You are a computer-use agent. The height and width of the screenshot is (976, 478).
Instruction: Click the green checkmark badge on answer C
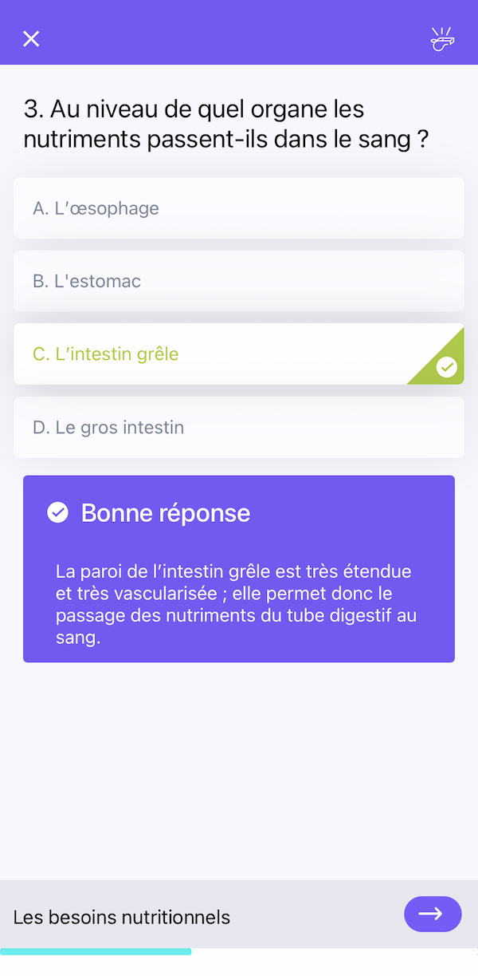click(x=447, y=367)
